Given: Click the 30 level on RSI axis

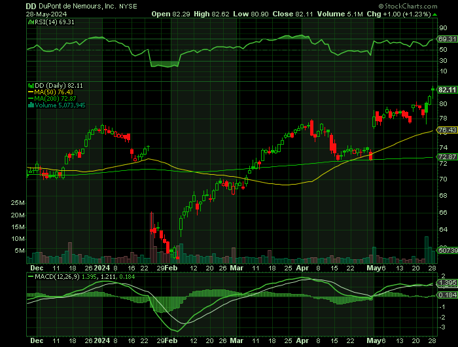Looking at the screenshot, I should [x=443, y=60].
